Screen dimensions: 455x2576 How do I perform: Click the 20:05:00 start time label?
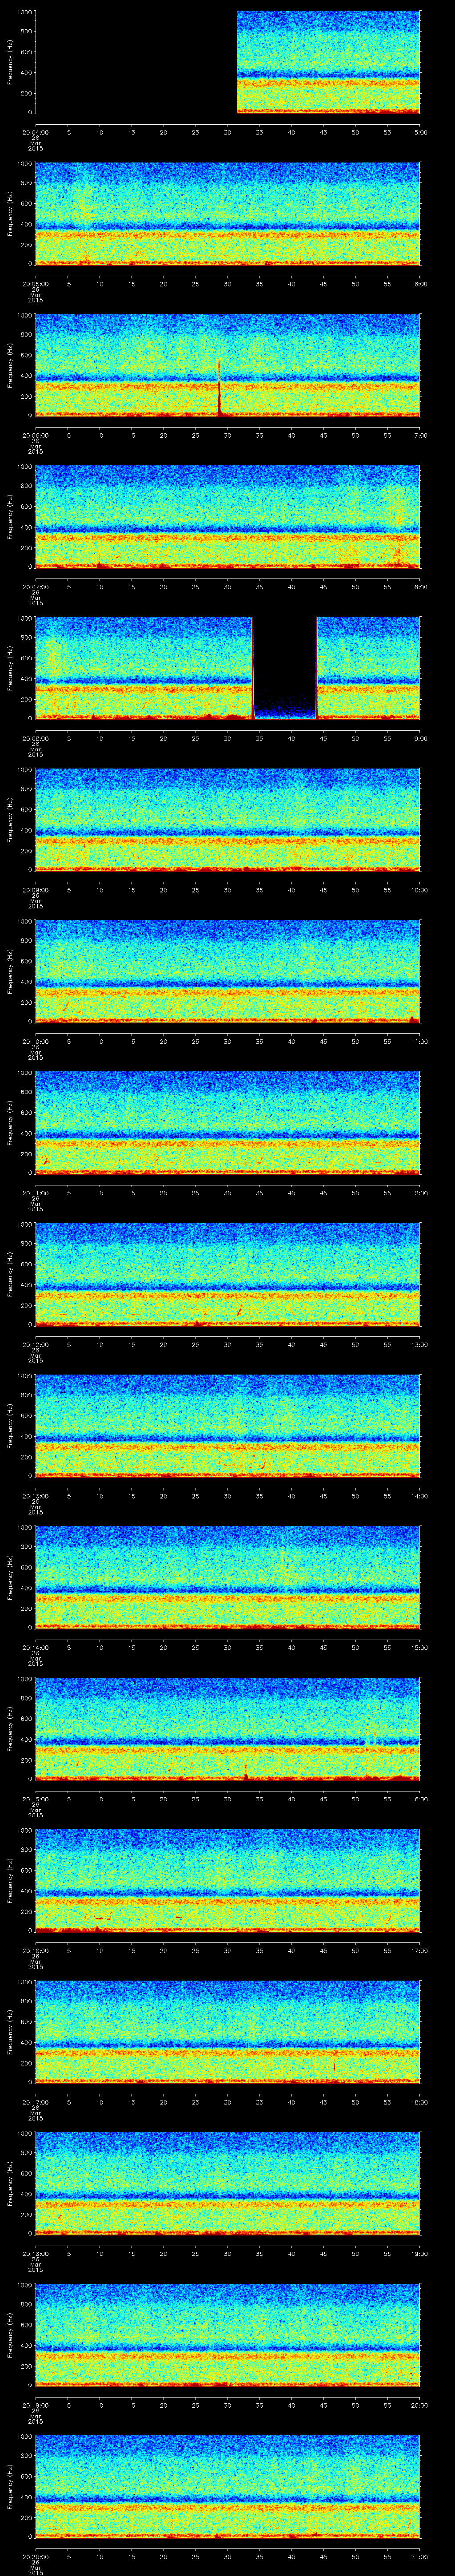click(x=35, y=284)
